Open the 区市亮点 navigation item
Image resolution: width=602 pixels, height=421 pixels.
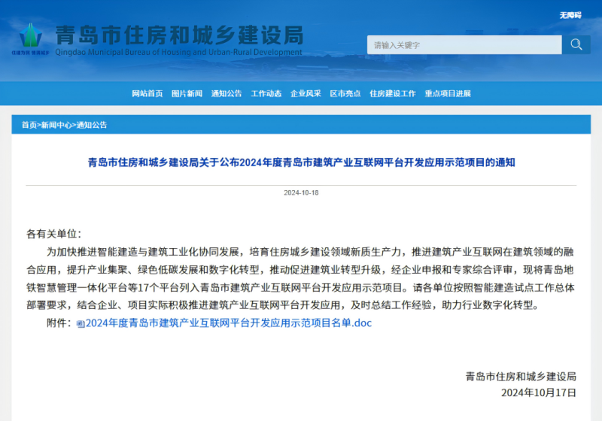pos(345,94)
